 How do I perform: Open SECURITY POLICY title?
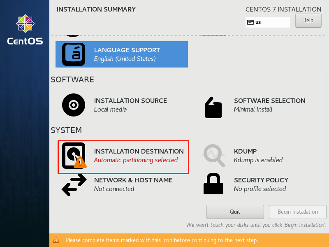(x=261, y=180)
